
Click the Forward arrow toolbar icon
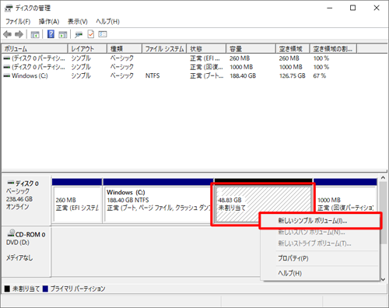click(x=19, y=34)
